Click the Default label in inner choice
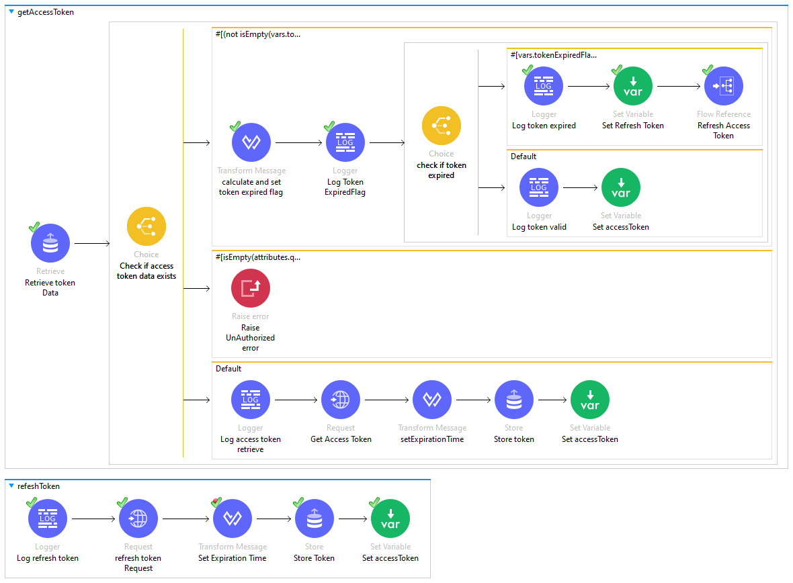 tap(524, 156)
